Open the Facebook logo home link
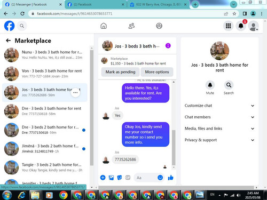267x200 pixels. (x=9, y=26)
